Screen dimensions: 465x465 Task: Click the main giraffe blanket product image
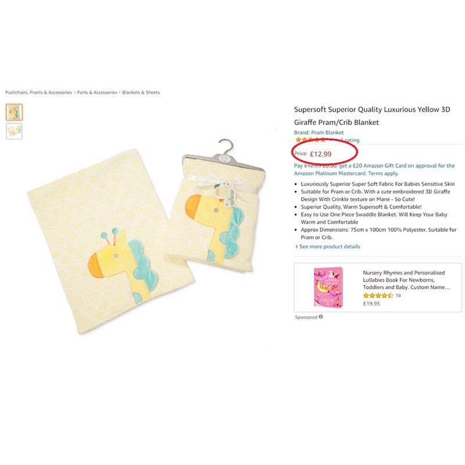(x=110, y=241)
